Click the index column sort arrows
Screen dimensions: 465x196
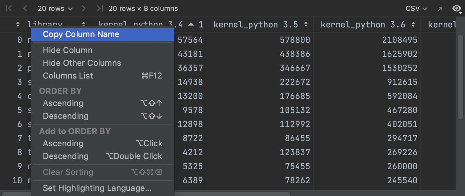(x=18, y=25)
